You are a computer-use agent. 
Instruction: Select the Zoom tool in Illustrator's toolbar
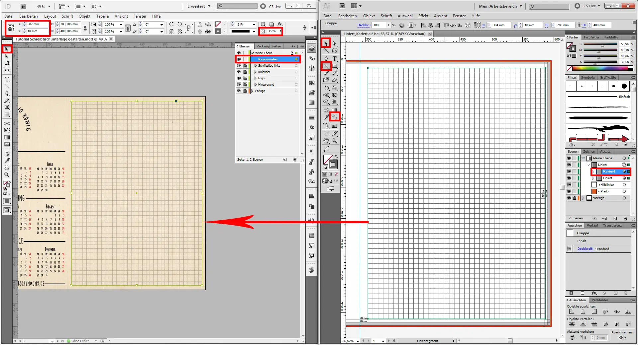(x=335, y=141)
